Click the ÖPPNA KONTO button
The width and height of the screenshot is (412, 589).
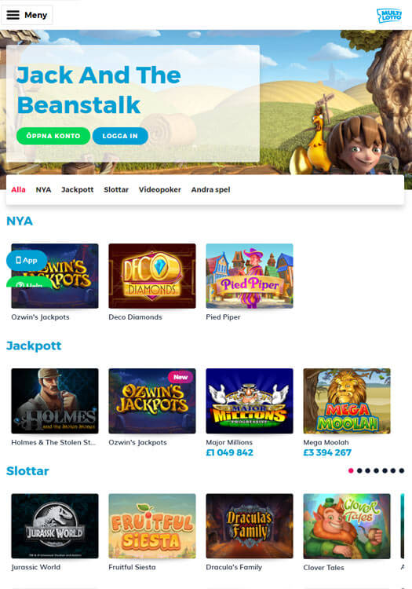click(53, 136)
